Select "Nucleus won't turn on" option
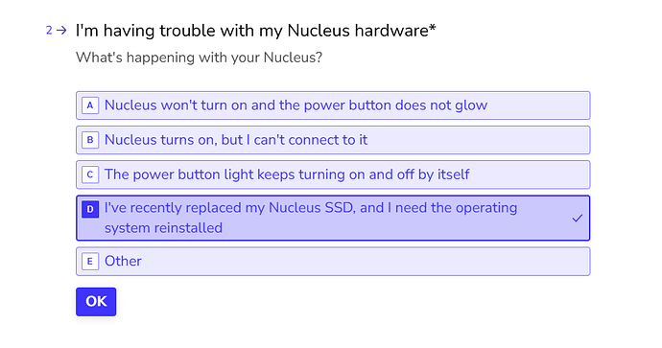This screenshot has width=662, height=348. 333,105
